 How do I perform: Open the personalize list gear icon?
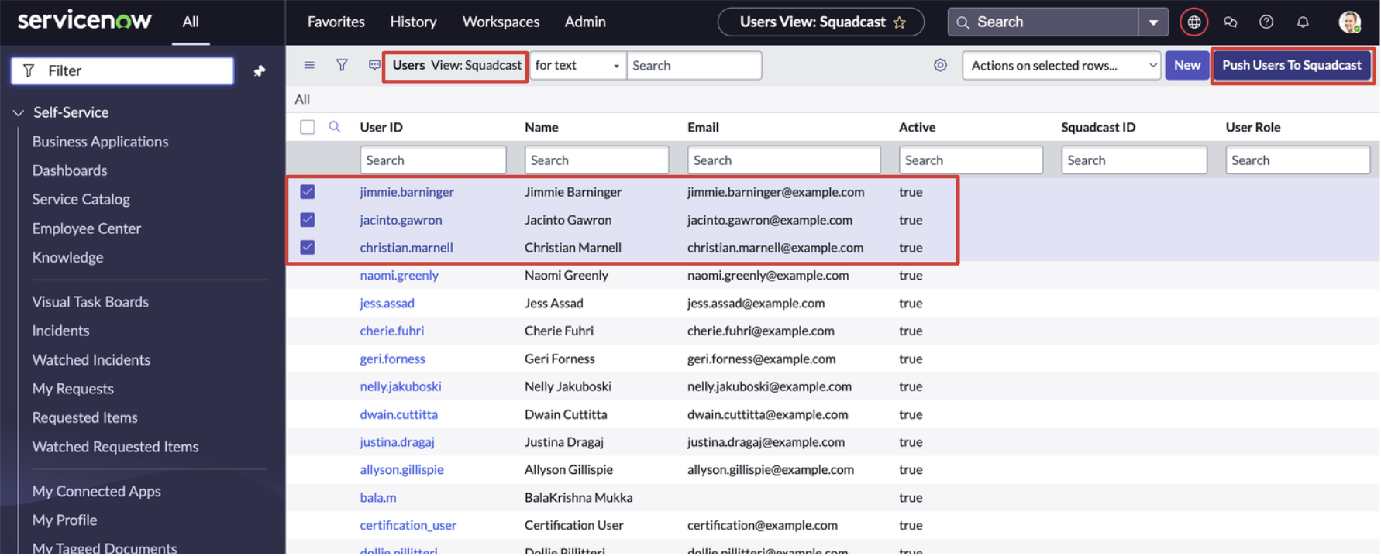pos(940,65)
